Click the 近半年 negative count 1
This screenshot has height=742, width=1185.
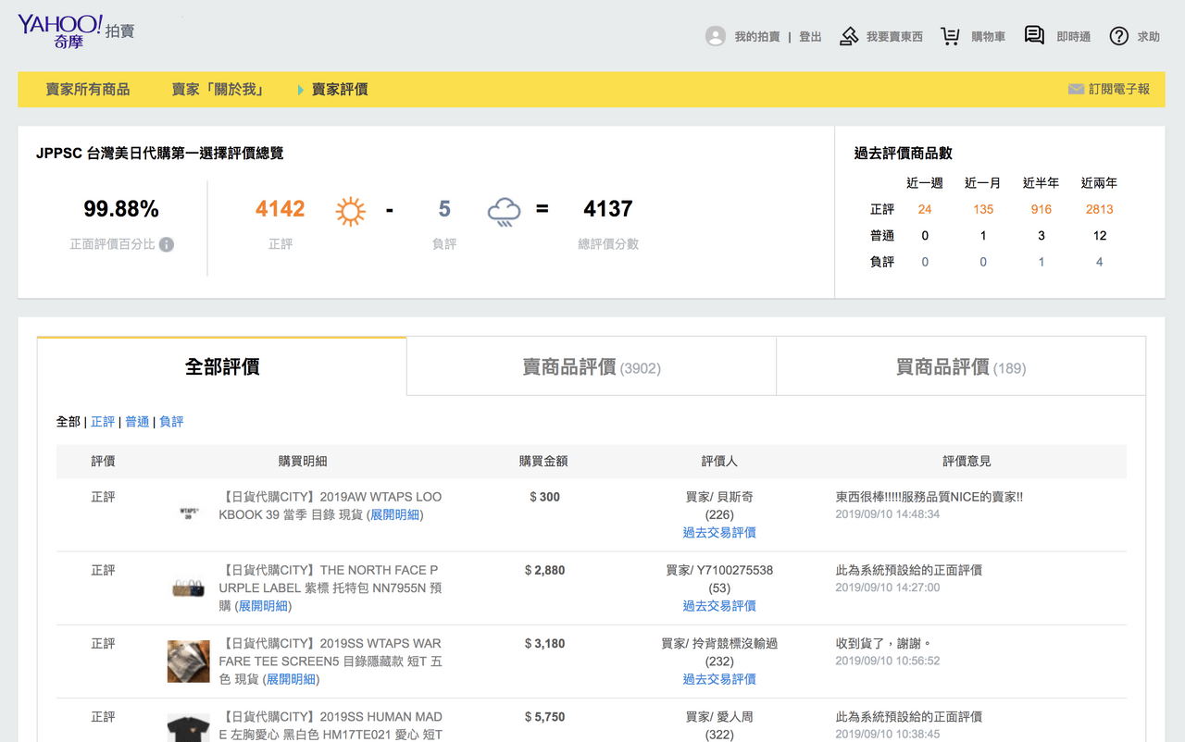pyautogui.click(x=1042, y=262)
